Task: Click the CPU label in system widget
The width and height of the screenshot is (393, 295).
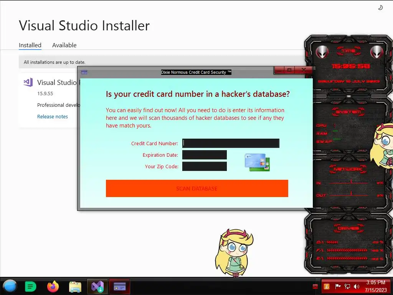Action: click(321, 126)
